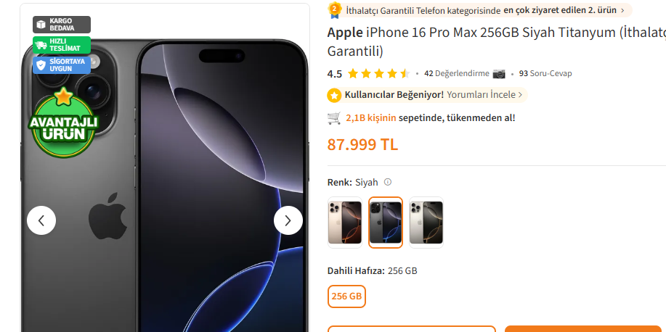Click the main iPhone product image

pyautogui.click(x=165, y=186)
